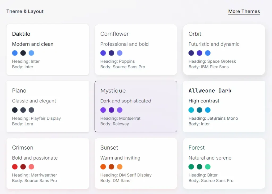The image size is (272, 194).
Task: Select the light green swatch under Forest
Action: pos(207,167)
